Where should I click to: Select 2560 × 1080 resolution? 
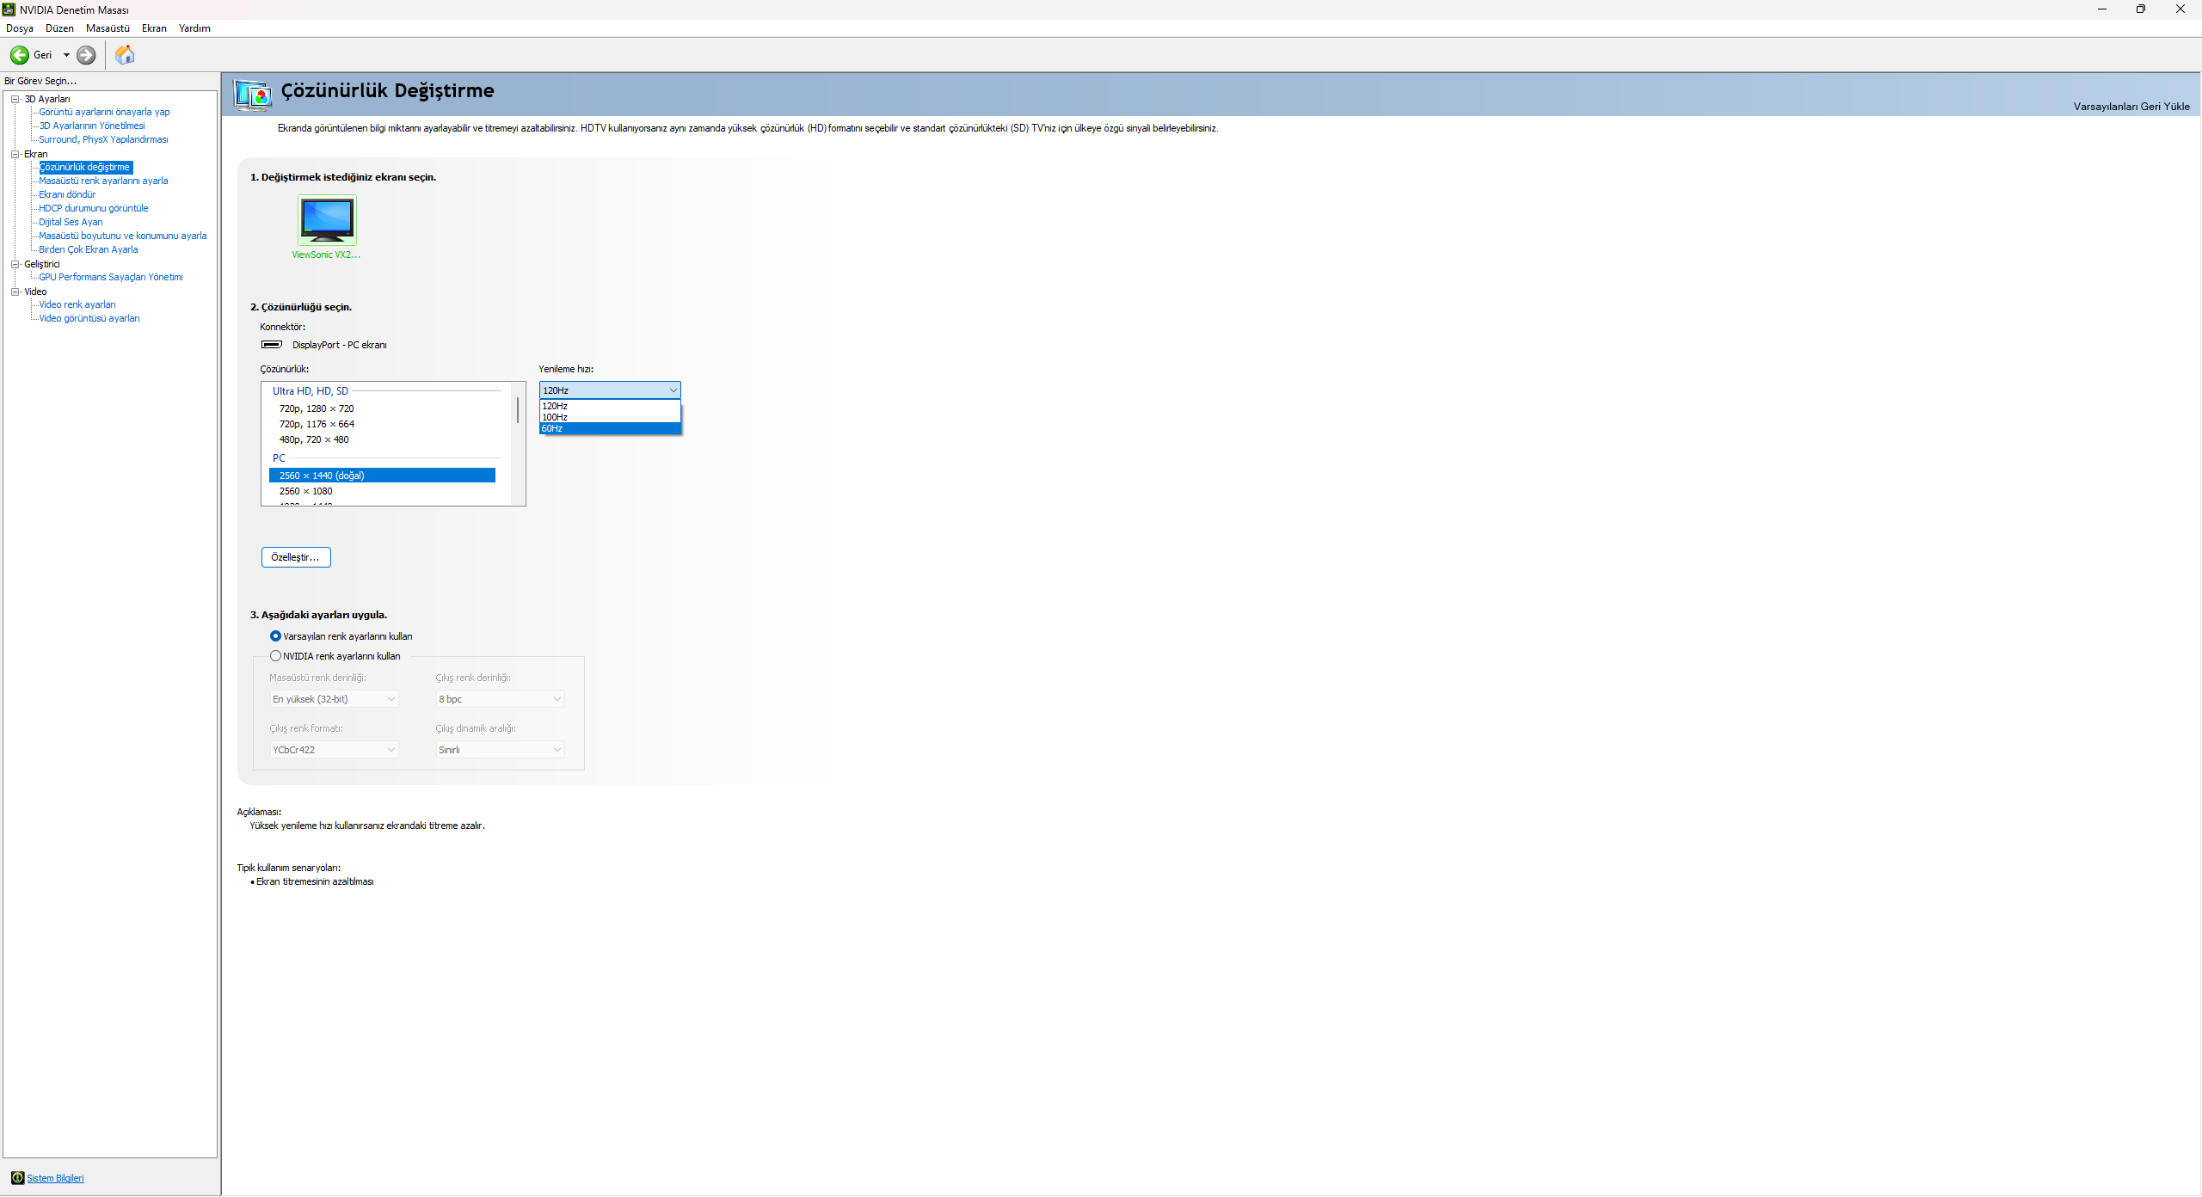(x=382, y=491)
